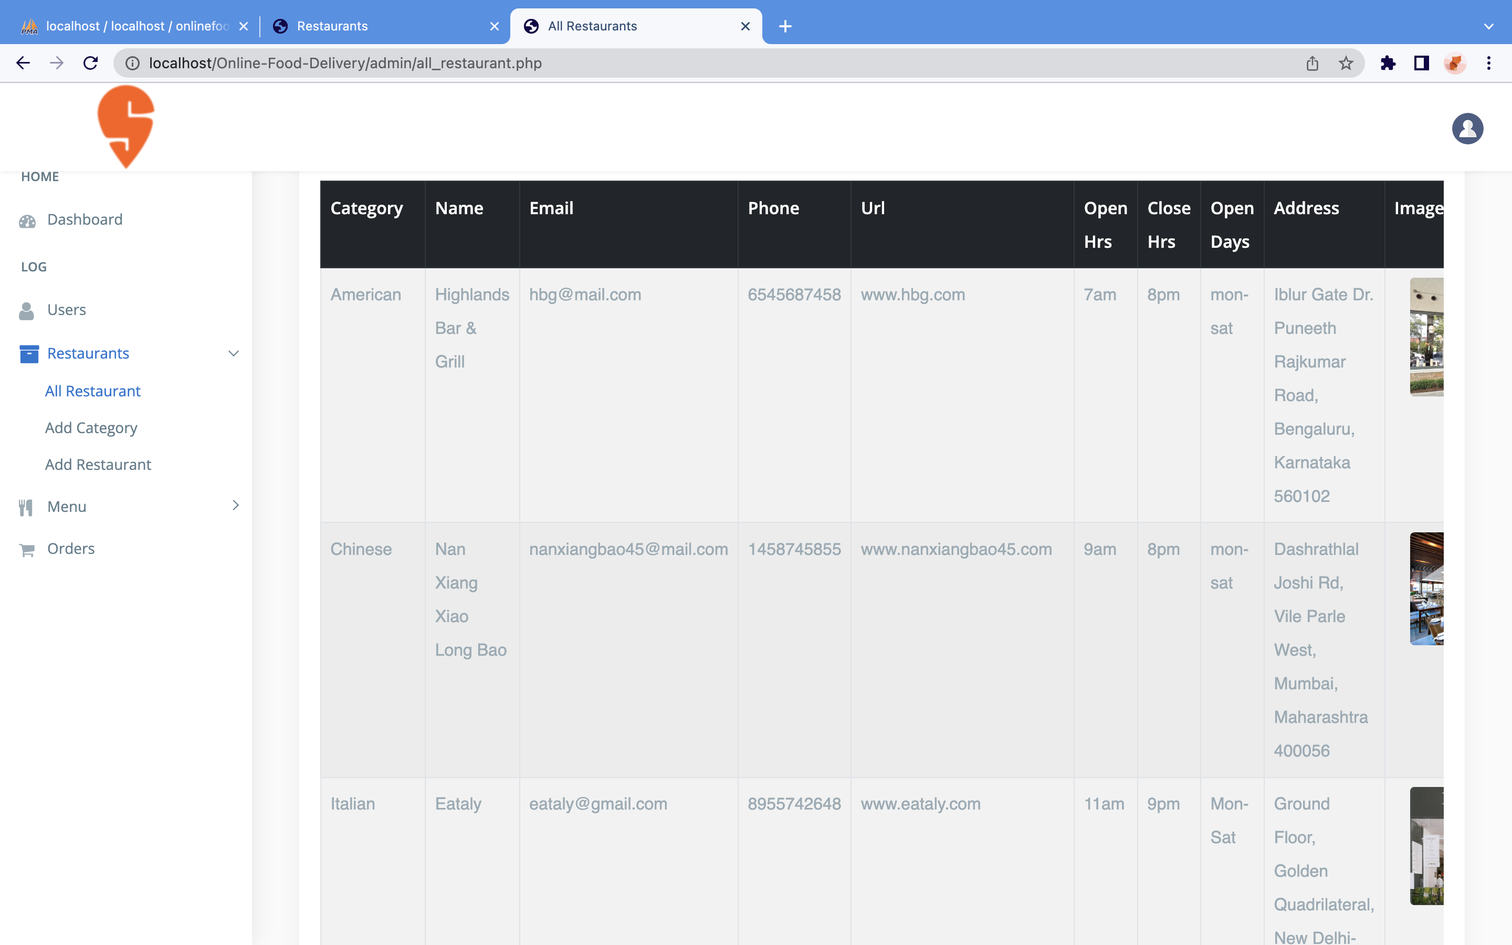Open the browser Extensions puzzle icon
This screenshot has width=1512, height=945.
[x=1388, y=63]
